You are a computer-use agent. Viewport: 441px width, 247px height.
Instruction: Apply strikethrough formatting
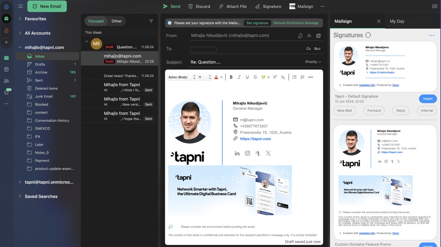tap(255, 77)
